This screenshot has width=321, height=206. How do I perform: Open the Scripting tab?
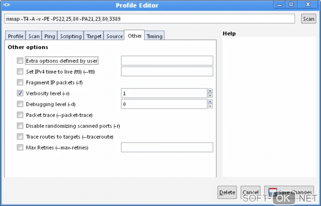[70, 36]
